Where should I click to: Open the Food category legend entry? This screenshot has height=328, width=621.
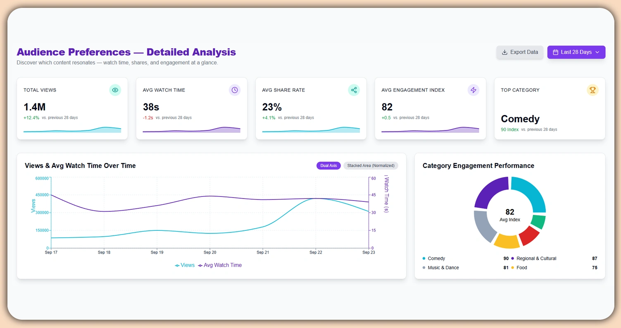coord(521,268)
